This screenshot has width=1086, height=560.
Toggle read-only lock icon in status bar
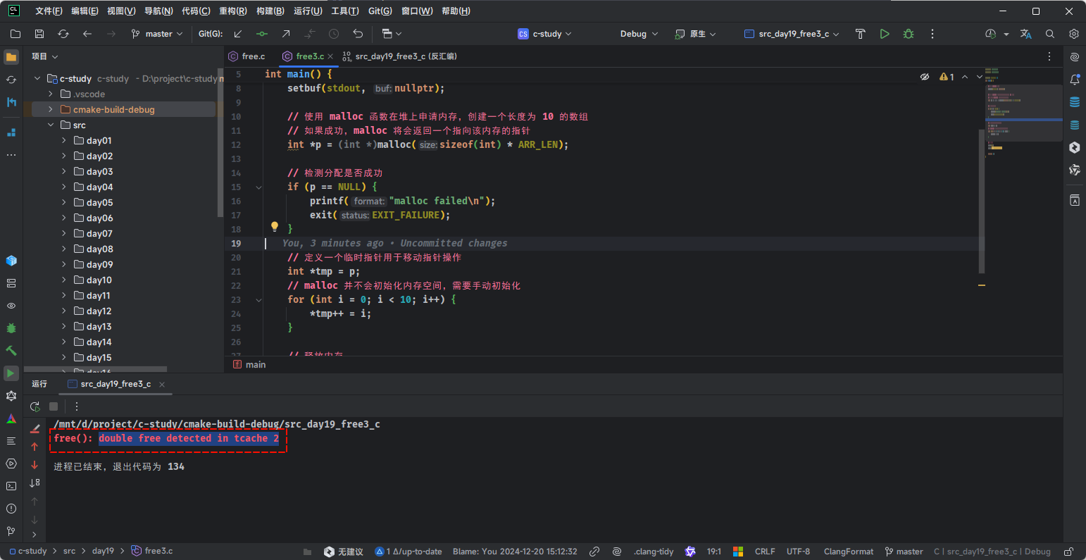point(1068,552)
